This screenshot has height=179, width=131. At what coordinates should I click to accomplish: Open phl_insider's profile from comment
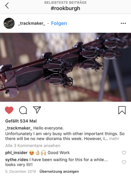16,153
